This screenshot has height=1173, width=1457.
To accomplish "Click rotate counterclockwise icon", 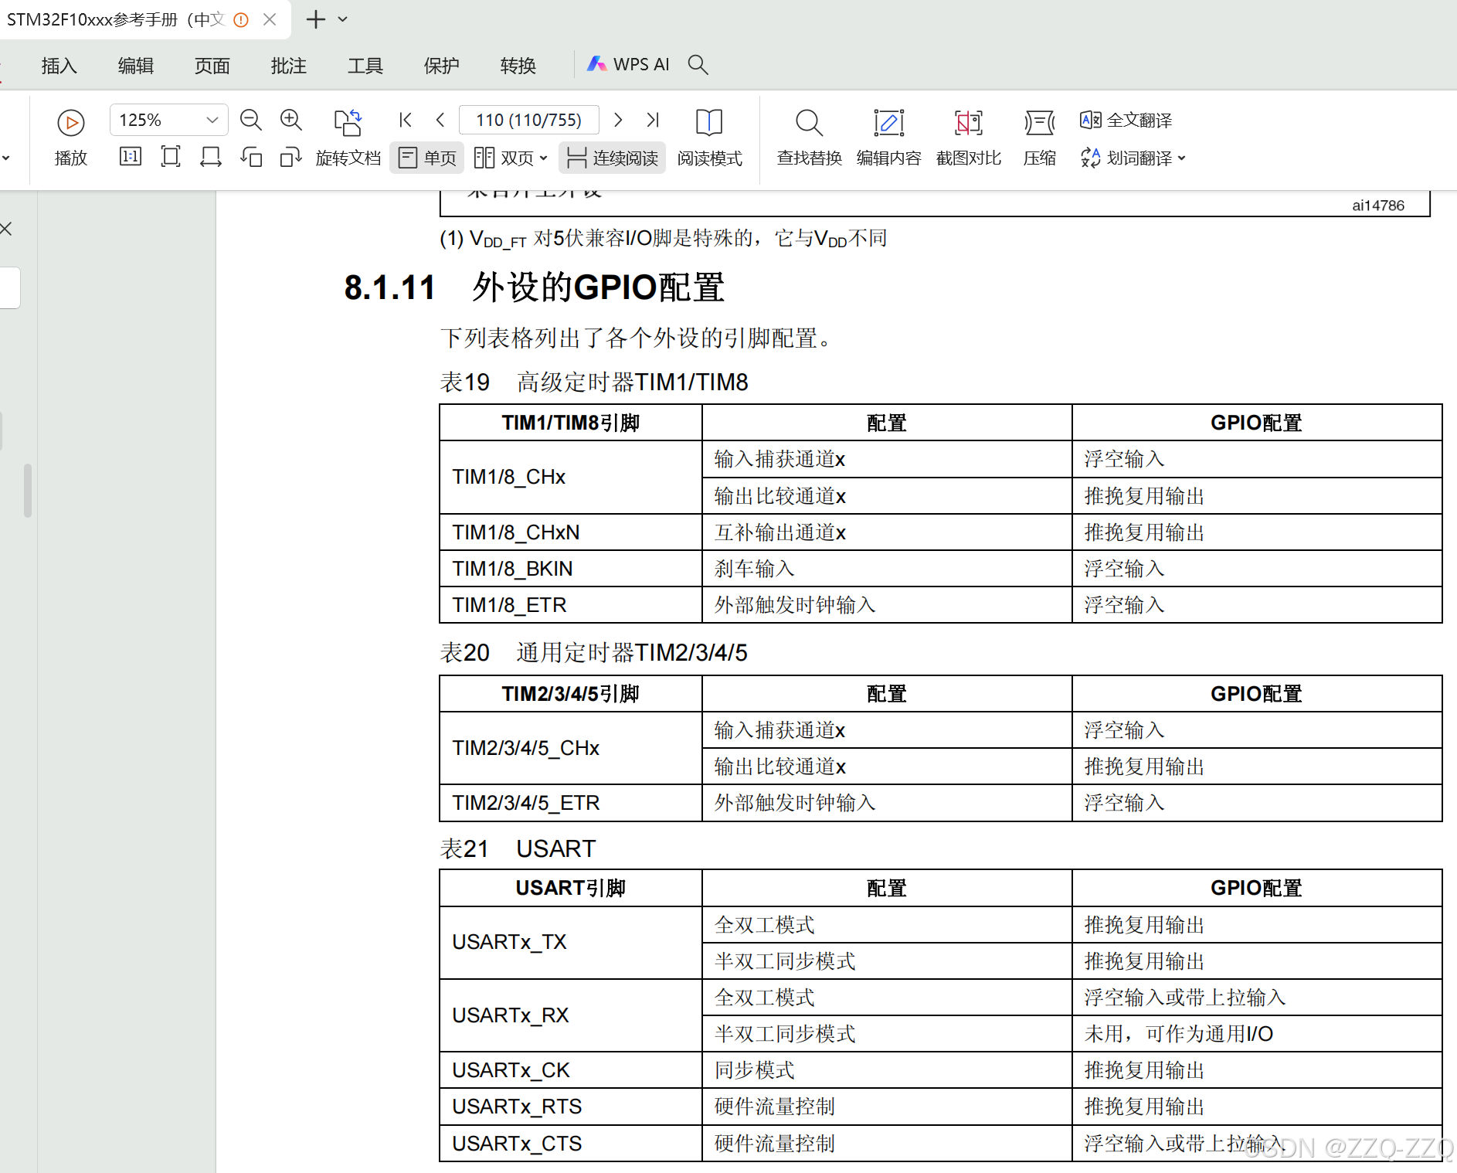I will click(x=251, y=157).
